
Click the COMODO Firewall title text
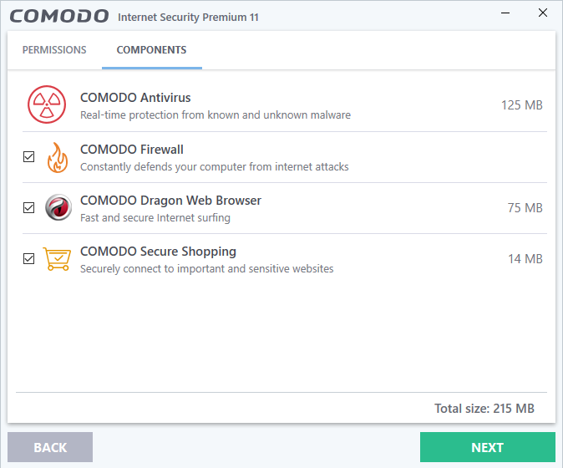(132, 150)
